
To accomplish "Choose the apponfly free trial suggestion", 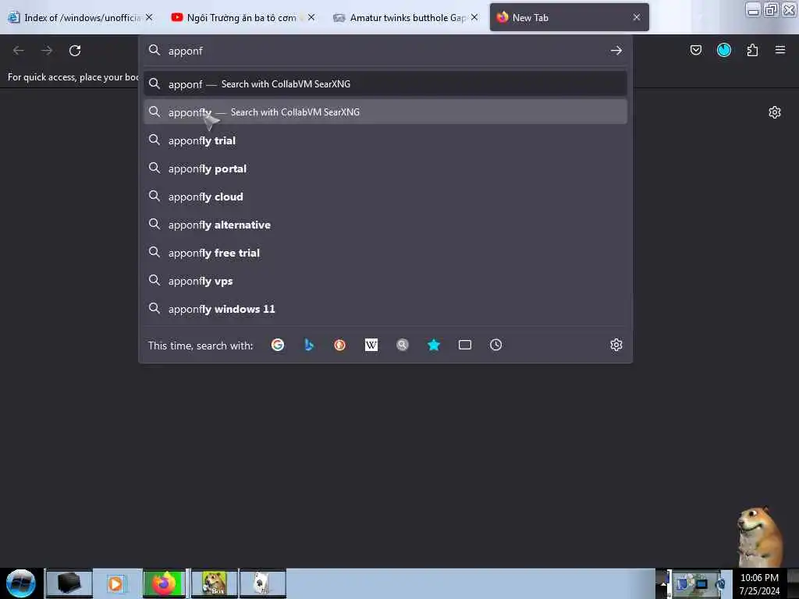I will [385, 252].
